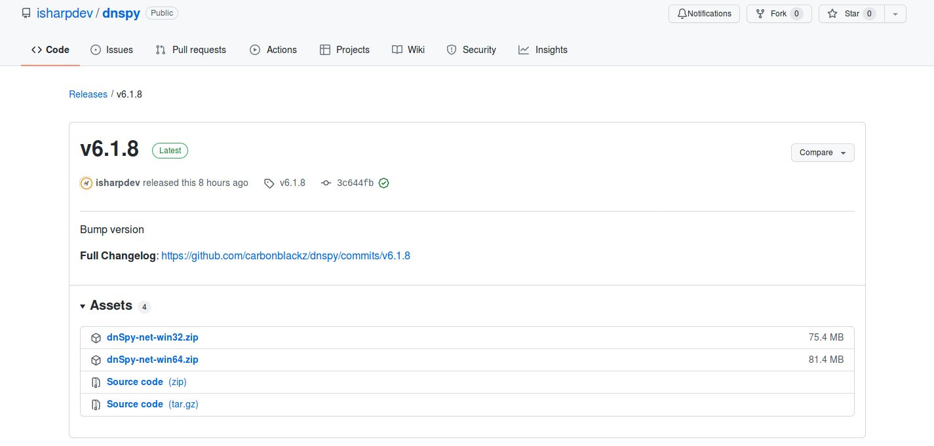Click the package icon beside dnSpy-net-win32.zip

[96, 338]
